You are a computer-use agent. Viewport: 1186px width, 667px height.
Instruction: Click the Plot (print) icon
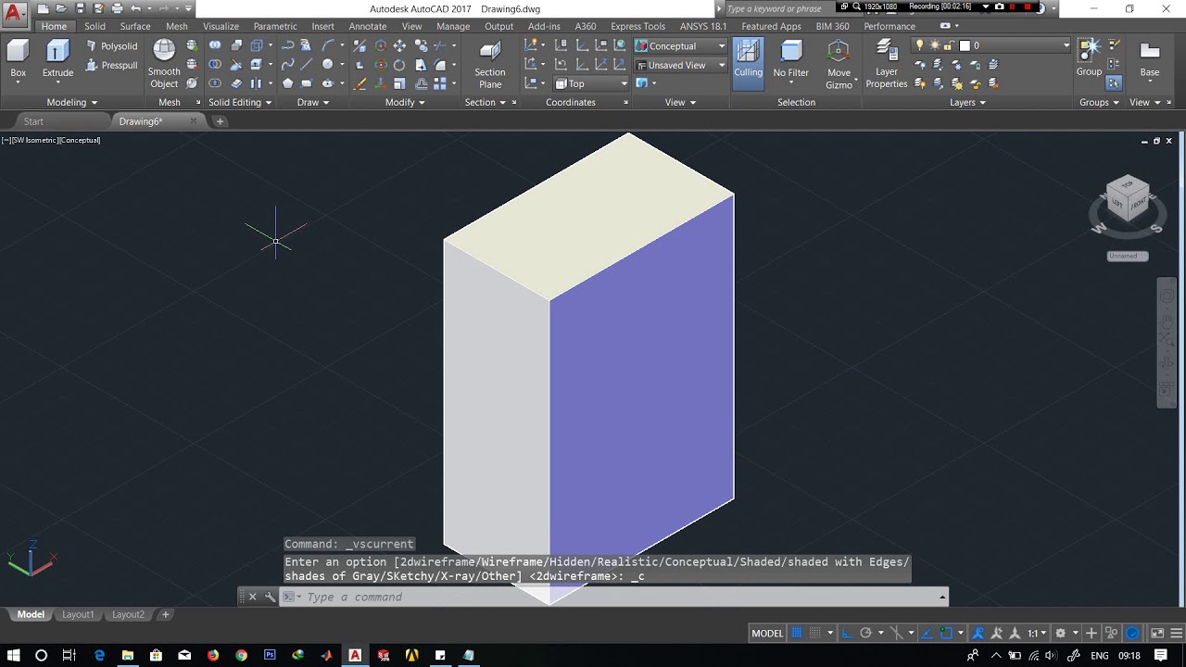(120, 8)
